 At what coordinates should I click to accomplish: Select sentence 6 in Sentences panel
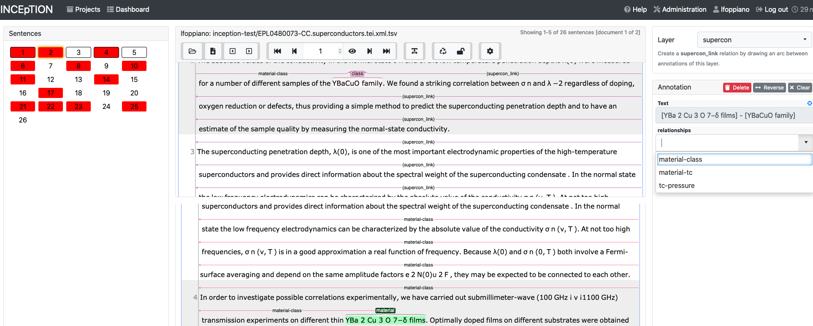(x=23, y=66)
